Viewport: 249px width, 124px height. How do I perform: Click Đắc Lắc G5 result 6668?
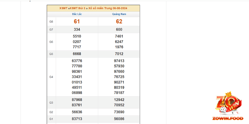click(x=77, y=54)
